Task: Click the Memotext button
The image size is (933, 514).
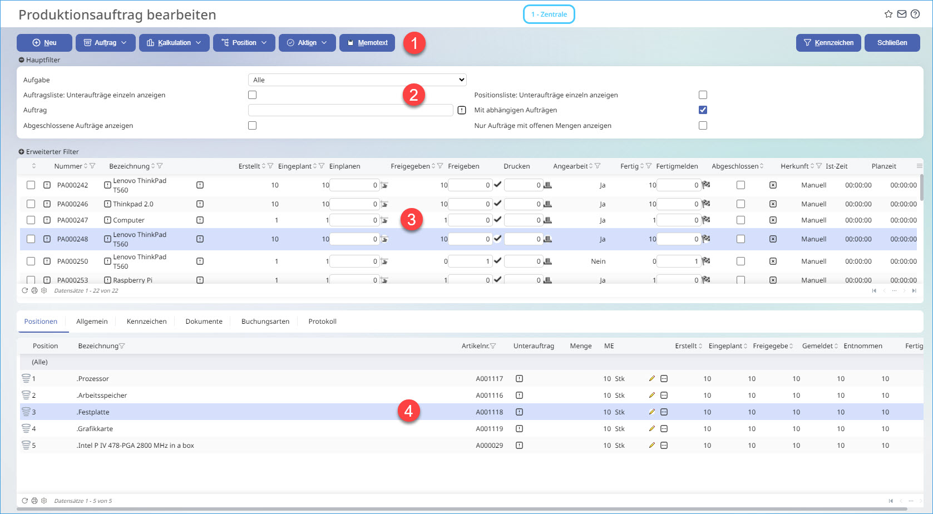Action: pos(367,43)
